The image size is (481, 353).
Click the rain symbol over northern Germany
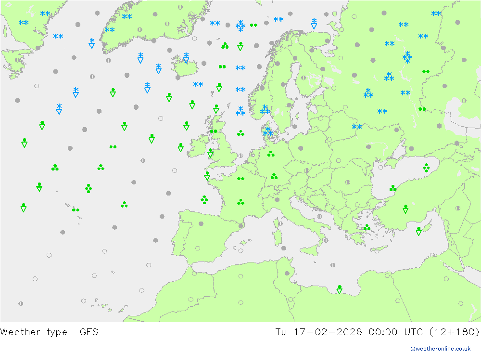coord(271,154)
